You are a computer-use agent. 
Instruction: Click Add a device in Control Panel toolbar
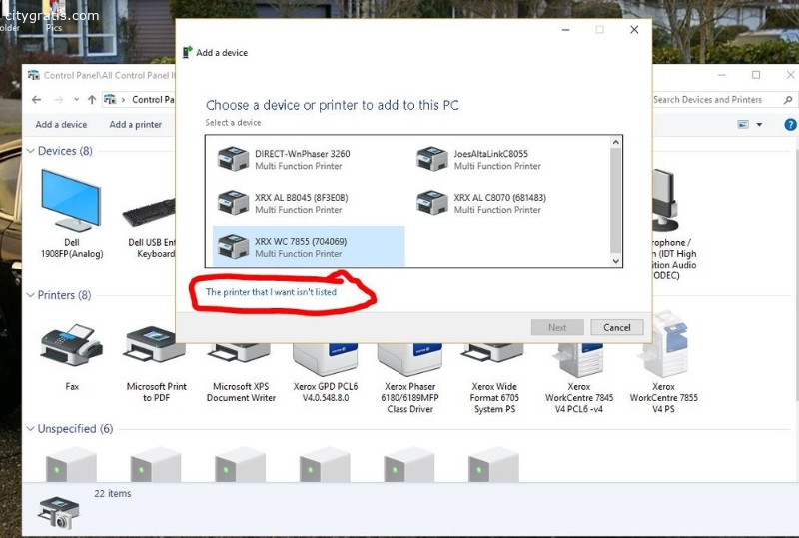[61, 125]
